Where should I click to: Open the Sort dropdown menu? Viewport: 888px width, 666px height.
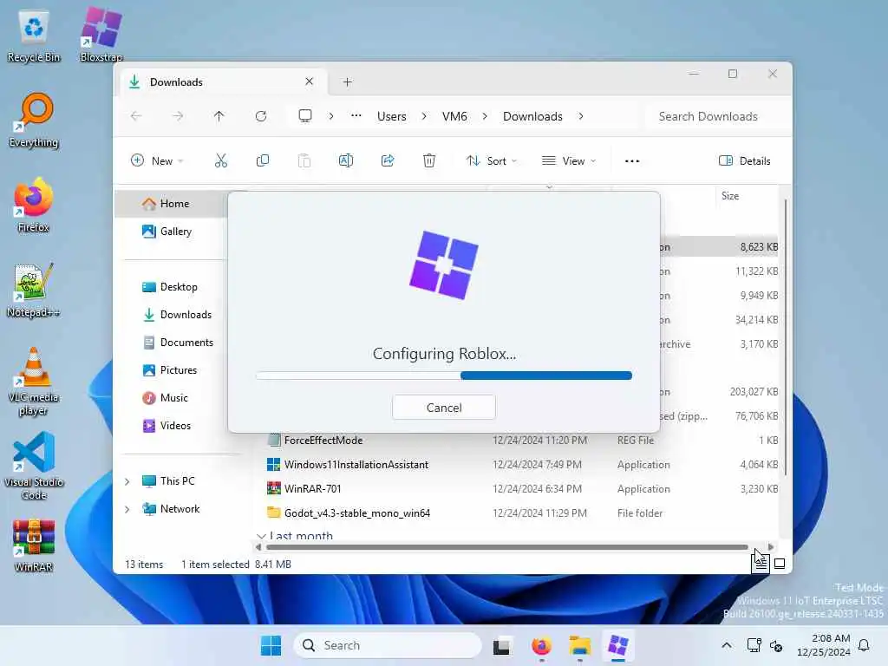491,160
